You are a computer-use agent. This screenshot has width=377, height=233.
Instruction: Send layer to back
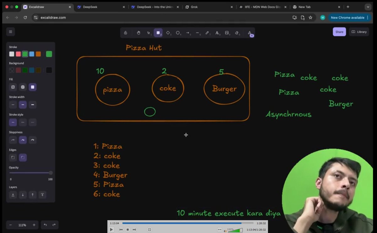click(13, 195)
